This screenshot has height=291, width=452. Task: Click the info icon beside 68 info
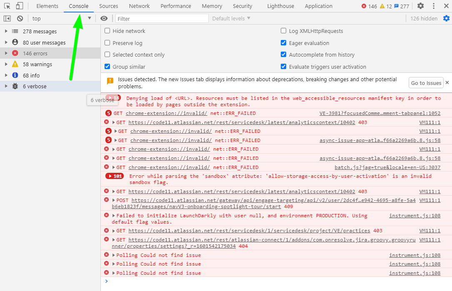15,75
